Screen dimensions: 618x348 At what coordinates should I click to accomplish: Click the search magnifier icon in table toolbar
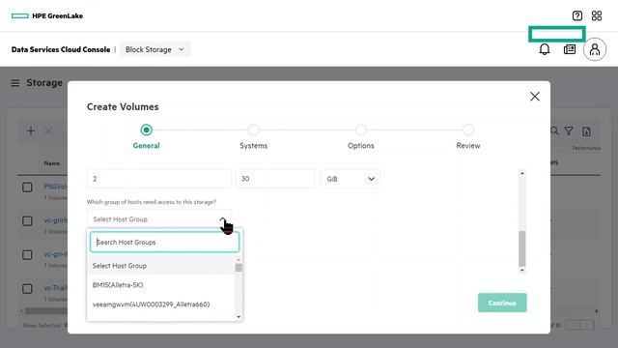pyautogui.click(x=554, y=131)
